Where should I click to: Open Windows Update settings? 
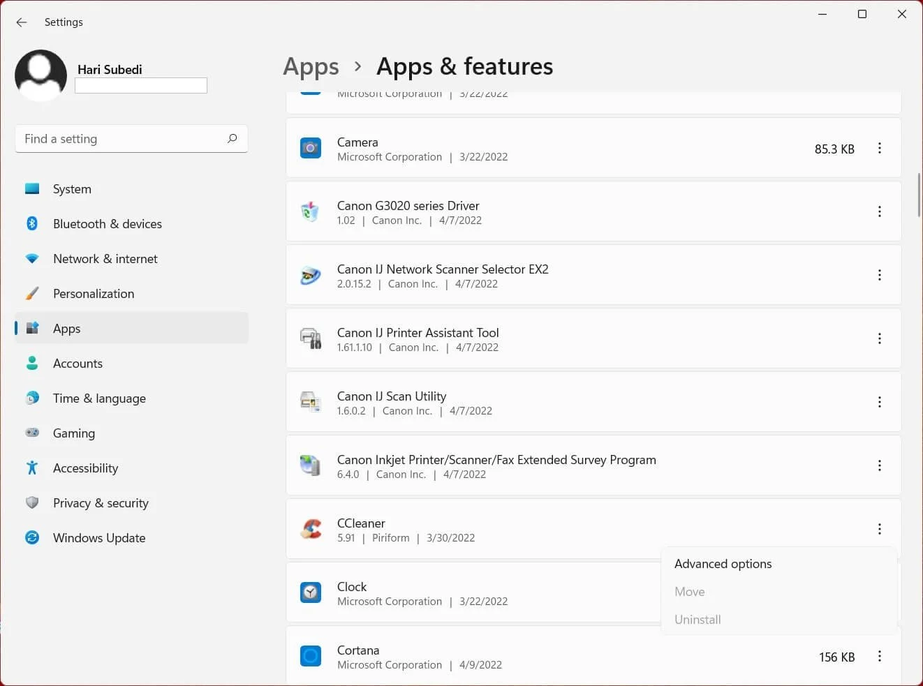point(99,537)
